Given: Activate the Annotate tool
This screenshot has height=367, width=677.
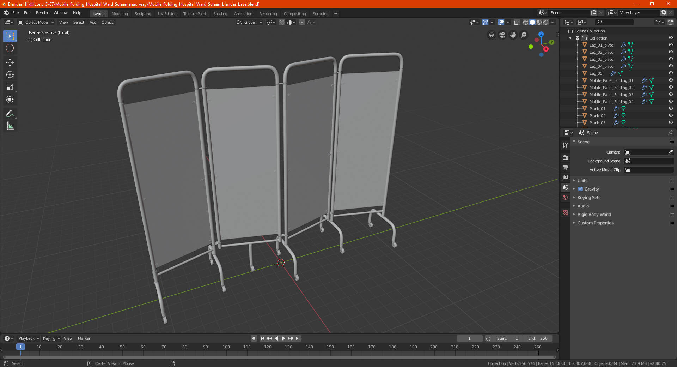Looking at the screenshot, I should 10,114.
